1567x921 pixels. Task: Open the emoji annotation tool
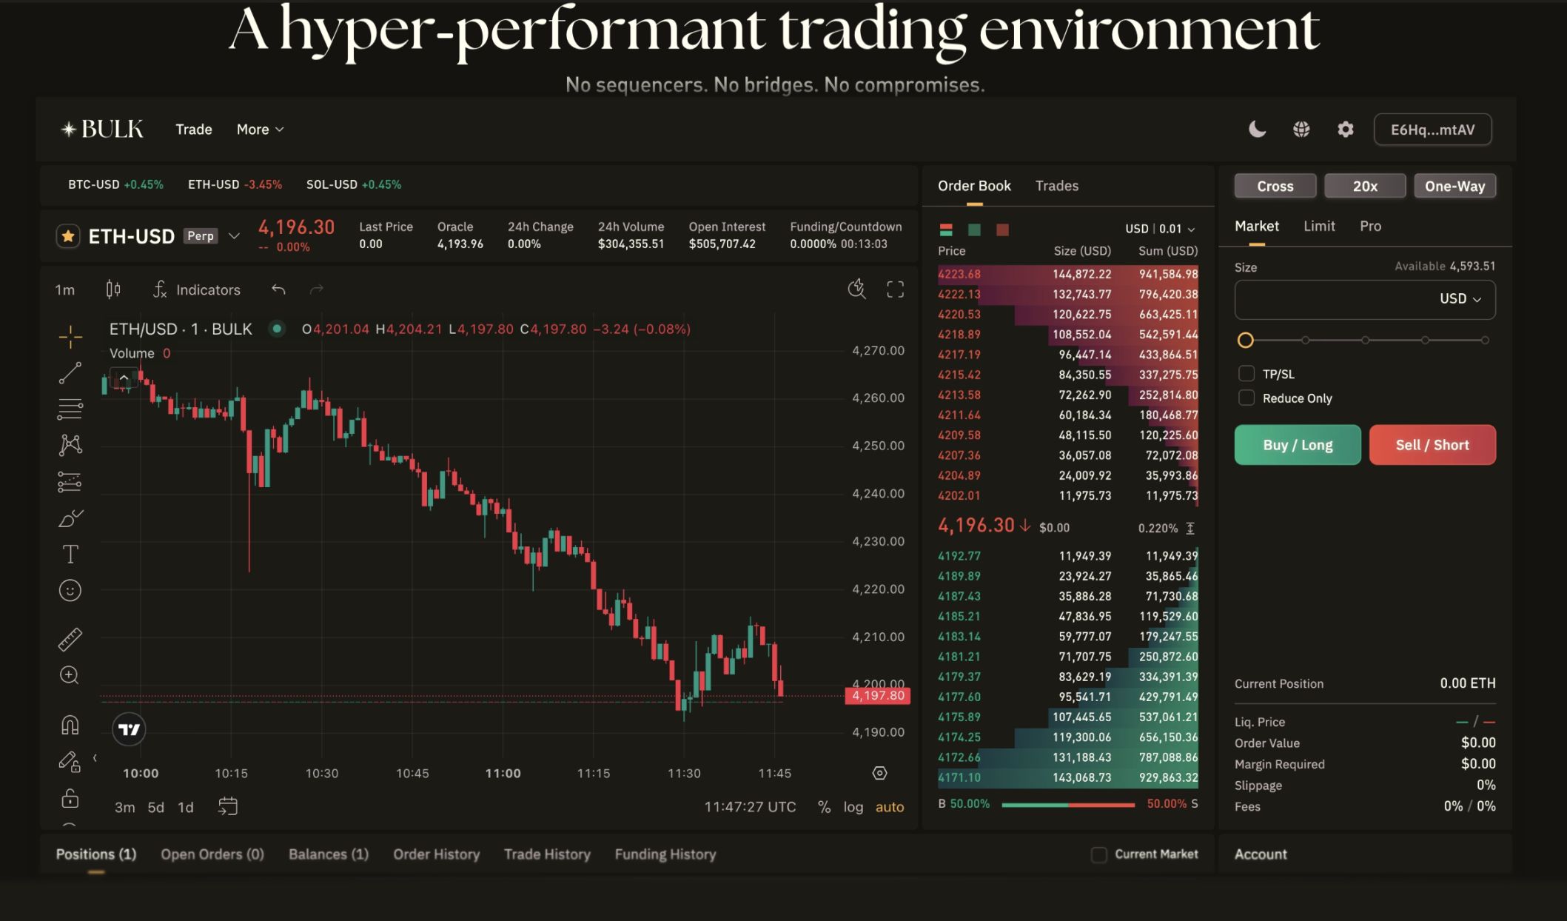tap(69, 590)
